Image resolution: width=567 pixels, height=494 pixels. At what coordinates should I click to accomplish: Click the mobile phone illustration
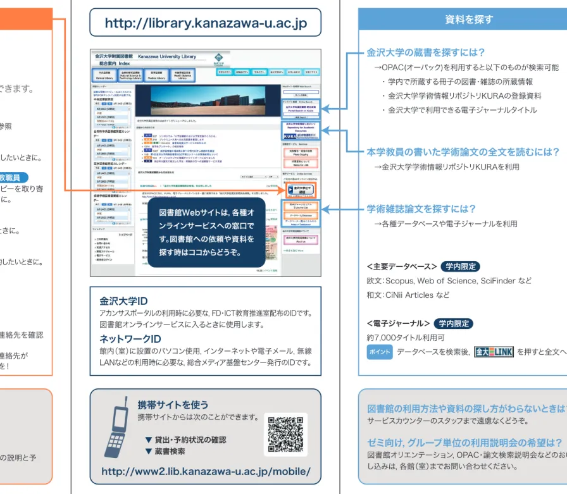click(x=117, y=428)
